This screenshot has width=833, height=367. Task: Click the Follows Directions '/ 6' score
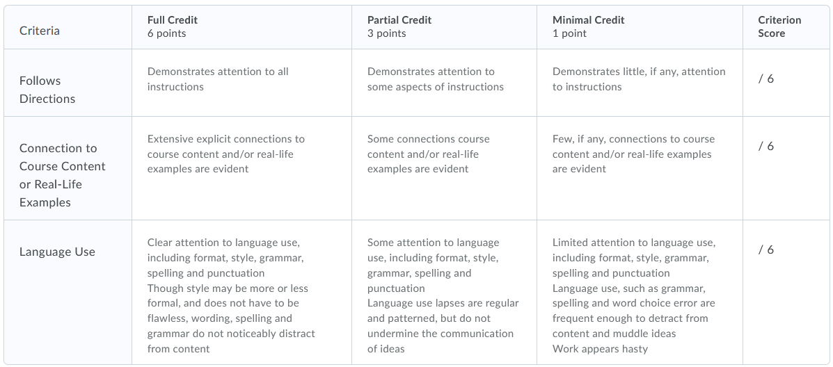click(x=765, y=79)
